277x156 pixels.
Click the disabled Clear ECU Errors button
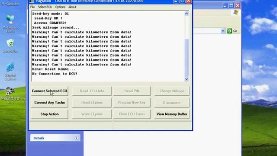coord(132,114)
